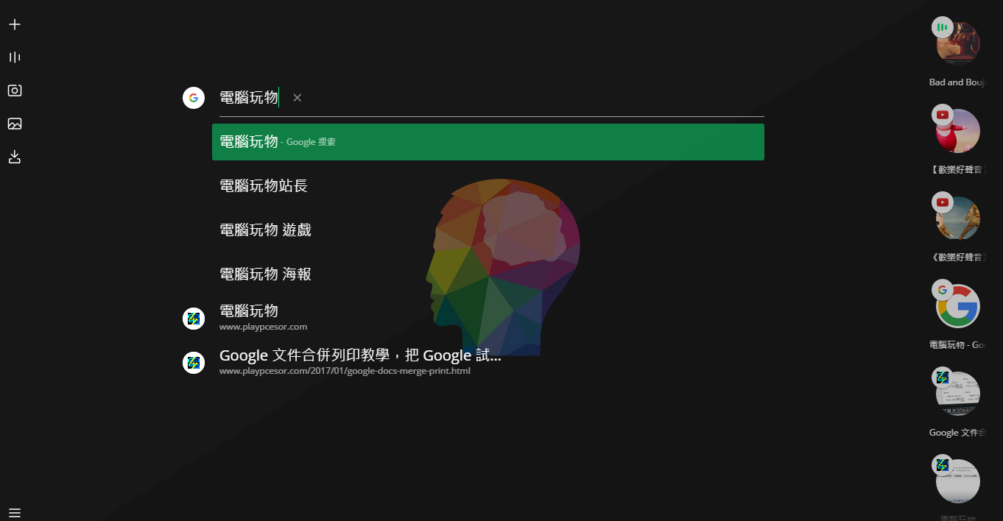
Task: Open www.playpcesor.com history suggestion
Action: point(488,318)
